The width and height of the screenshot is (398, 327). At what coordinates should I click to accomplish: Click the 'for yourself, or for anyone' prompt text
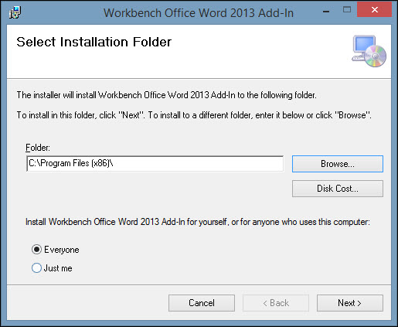tap(198, 222)
